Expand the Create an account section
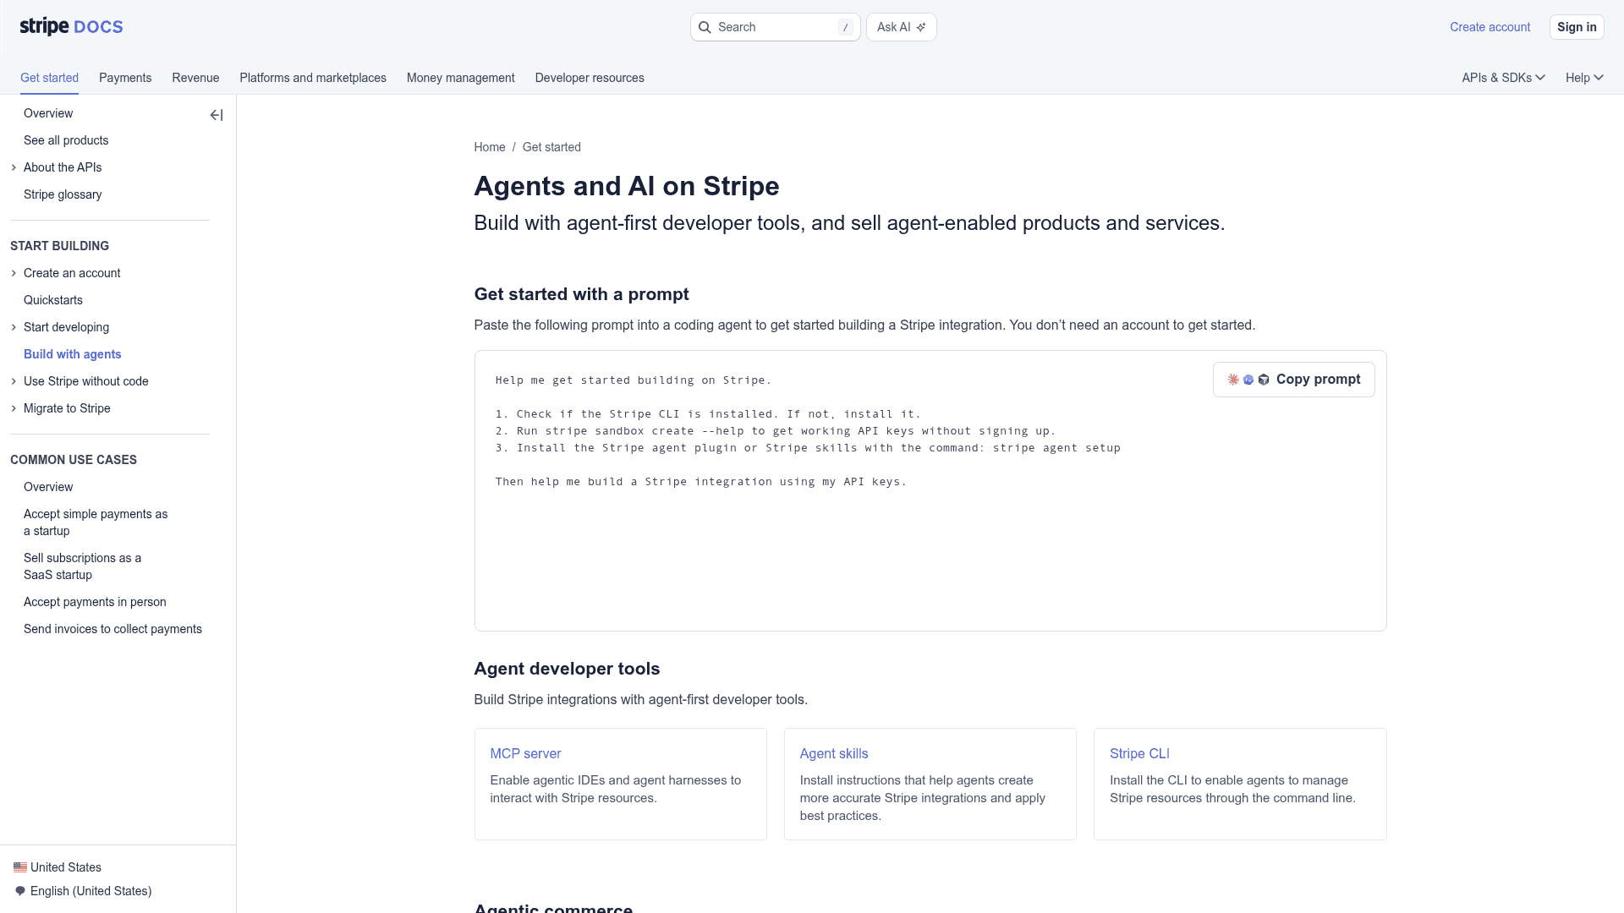This screenshot has height=913, width=1624. click(x=14, y=273)
